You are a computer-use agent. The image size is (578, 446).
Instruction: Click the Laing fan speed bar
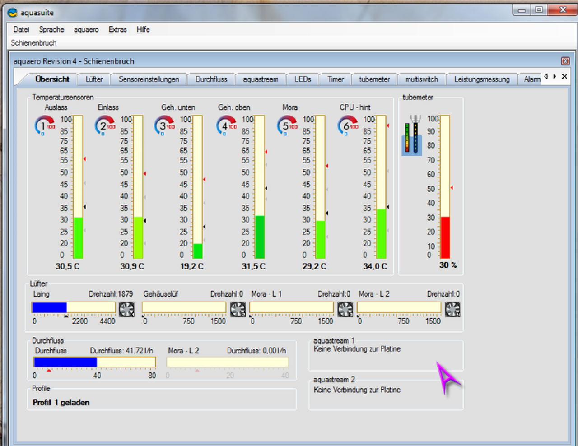point(74,308)
